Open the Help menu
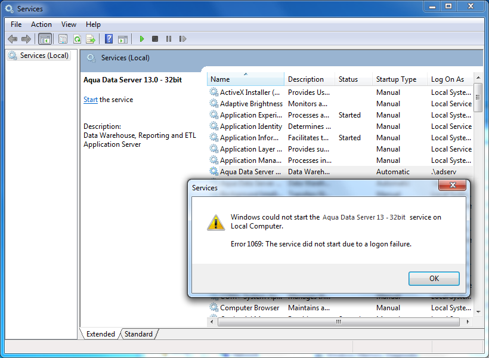Image resolution: width=489 pixels, height=358 pixels. click(x=93, y=24)
